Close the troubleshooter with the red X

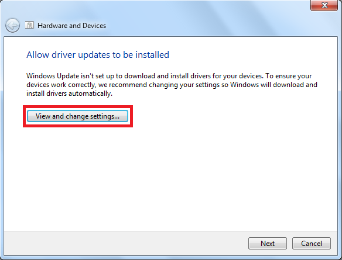click(x=324, y=5)
